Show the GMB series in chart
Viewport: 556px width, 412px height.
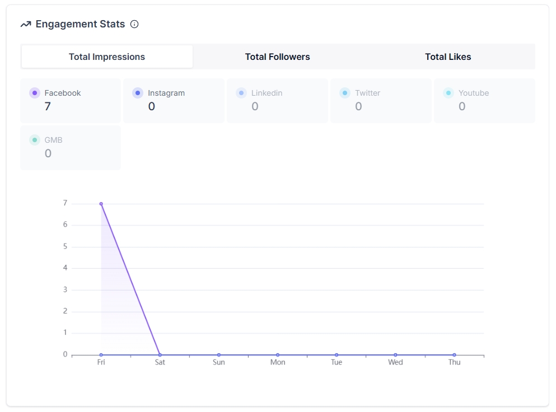coord(71,147)
